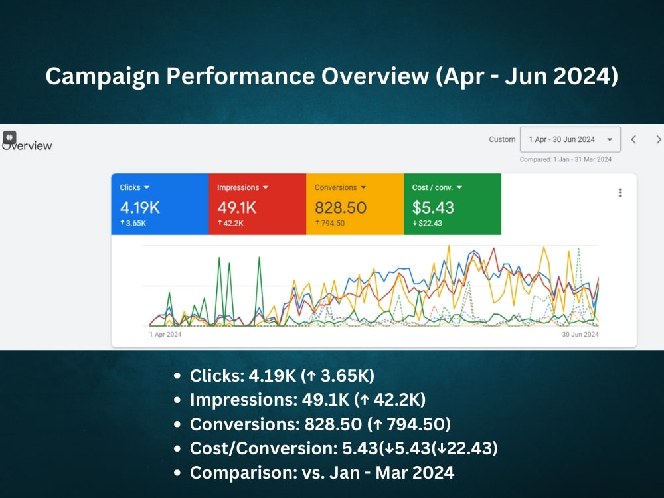Click the Impressions: 49.1K bullet point
The height and width of the screenshot is (498, 664).
click(x=307, y=400)
